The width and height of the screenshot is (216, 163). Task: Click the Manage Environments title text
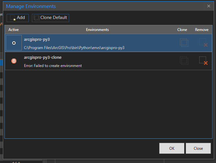pyautogui.click(x=31, y=6)
